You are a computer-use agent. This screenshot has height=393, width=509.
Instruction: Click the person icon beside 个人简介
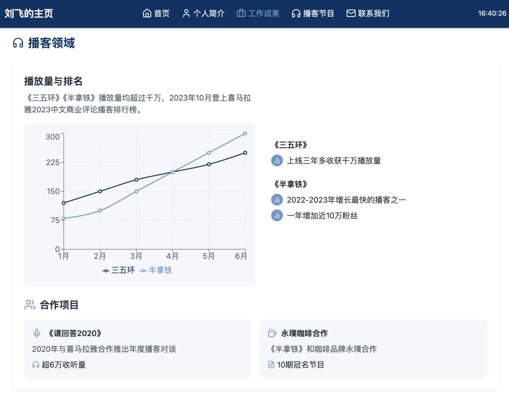point(186,13)
